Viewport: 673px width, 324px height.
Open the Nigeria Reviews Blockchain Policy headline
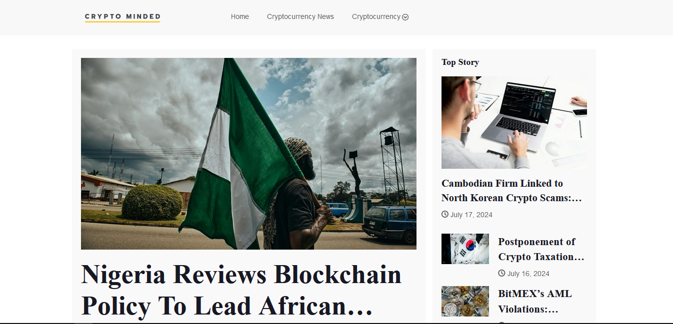click(241, 290)
